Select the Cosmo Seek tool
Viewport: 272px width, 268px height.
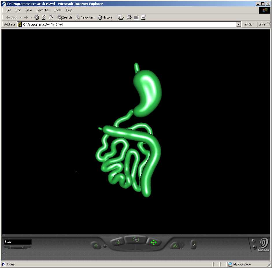pyautogui.click(x=96, y=246)
